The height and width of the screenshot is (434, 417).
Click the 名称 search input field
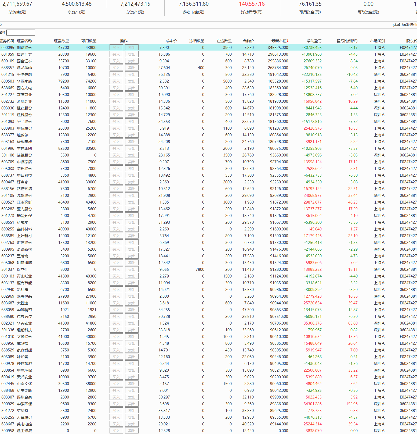21,33
